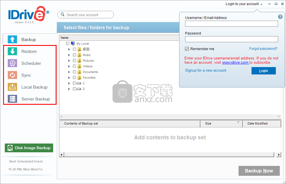Screen dimensions: 286x184
Task: Check the 桌面 folder checkbox
Action: coord(74,49)
